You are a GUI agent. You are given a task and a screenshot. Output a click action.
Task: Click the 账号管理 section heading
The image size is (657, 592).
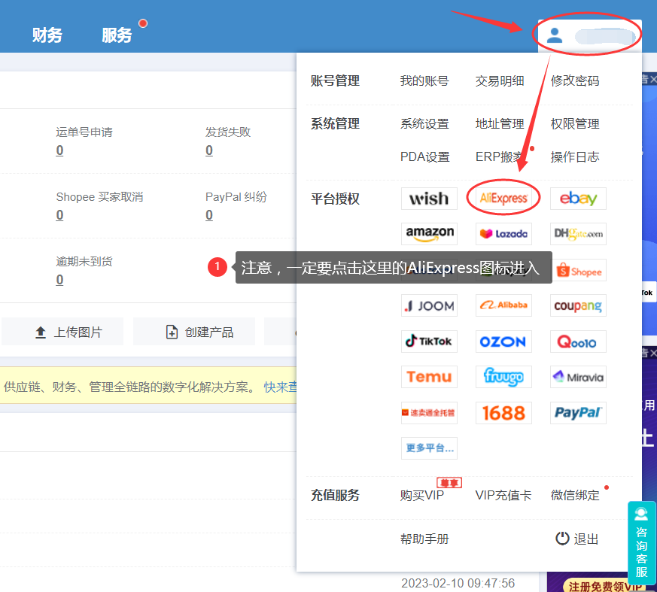[335, 80]
